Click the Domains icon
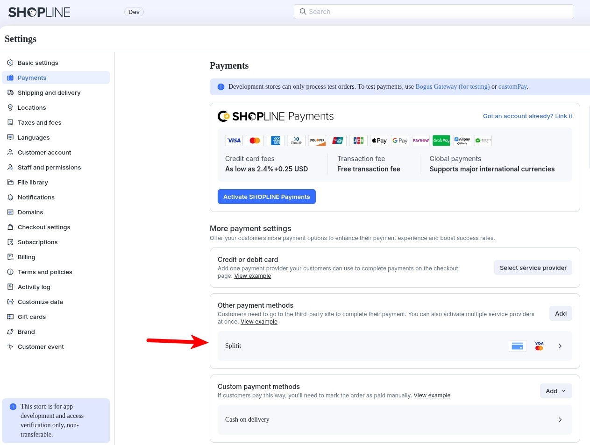590x445 pixels. click(x=10, y=212)
